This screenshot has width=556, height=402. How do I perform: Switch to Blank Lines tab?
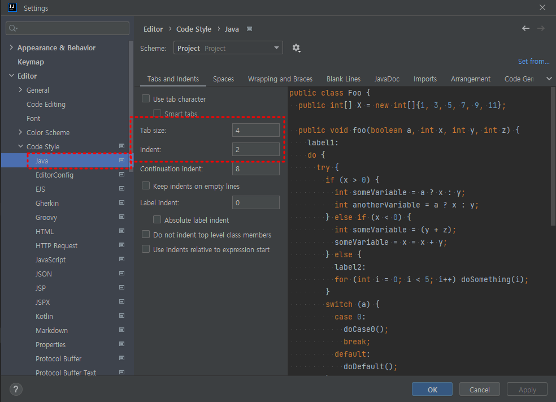tap(343, 79)
